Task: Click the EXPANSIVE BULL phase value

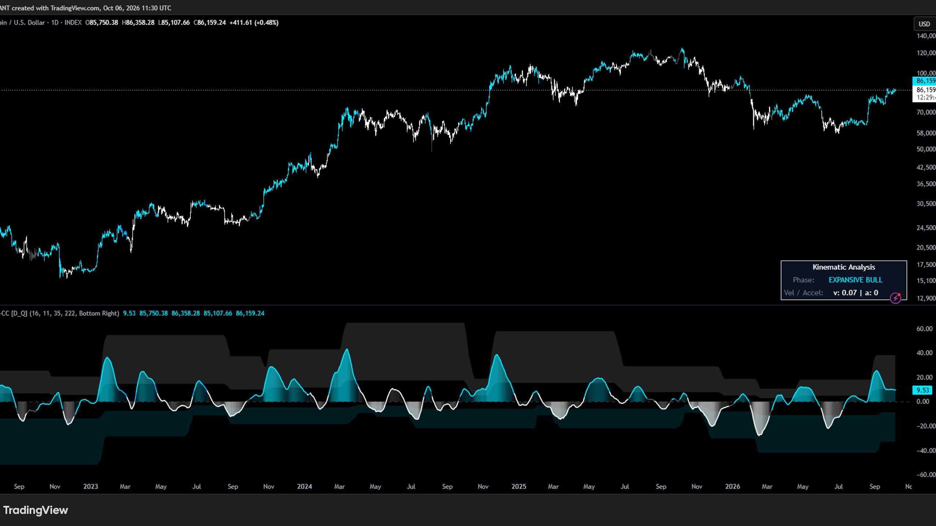Action: [855, 280]
